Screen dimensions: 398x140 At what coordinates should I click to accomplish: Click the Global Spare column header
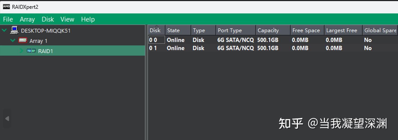380,30
